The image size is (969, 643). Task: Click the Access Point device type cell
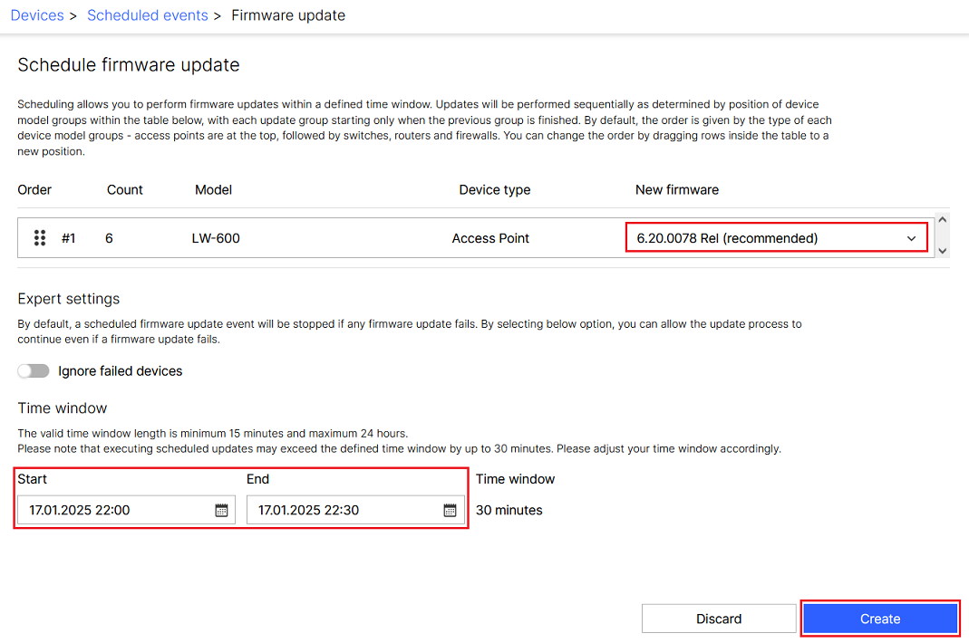coord(490,238)
